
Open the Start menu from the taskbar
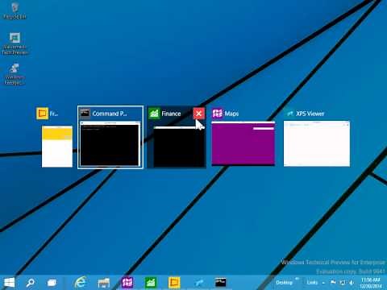[x=9, y=283]
